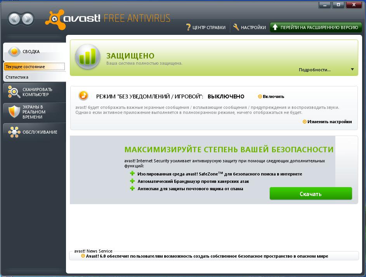Click the Обслуживание maintenance icon

coord(14,132)
